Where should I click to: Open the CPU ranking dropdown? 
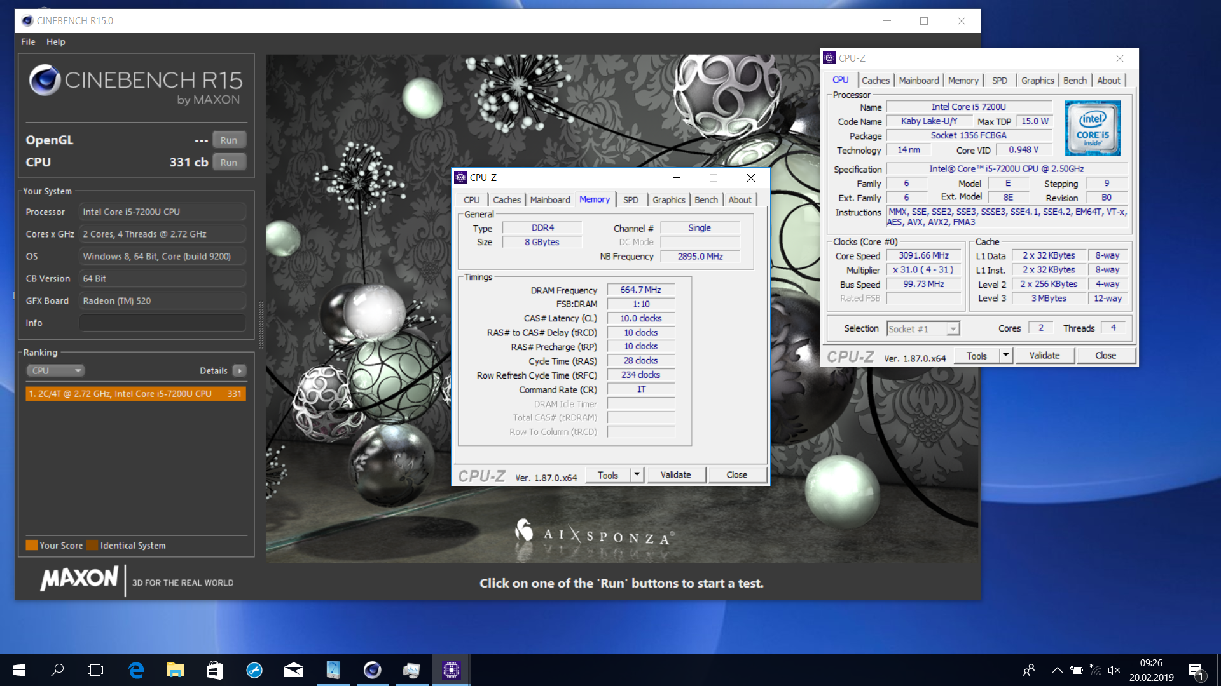[x=55, y=370]
